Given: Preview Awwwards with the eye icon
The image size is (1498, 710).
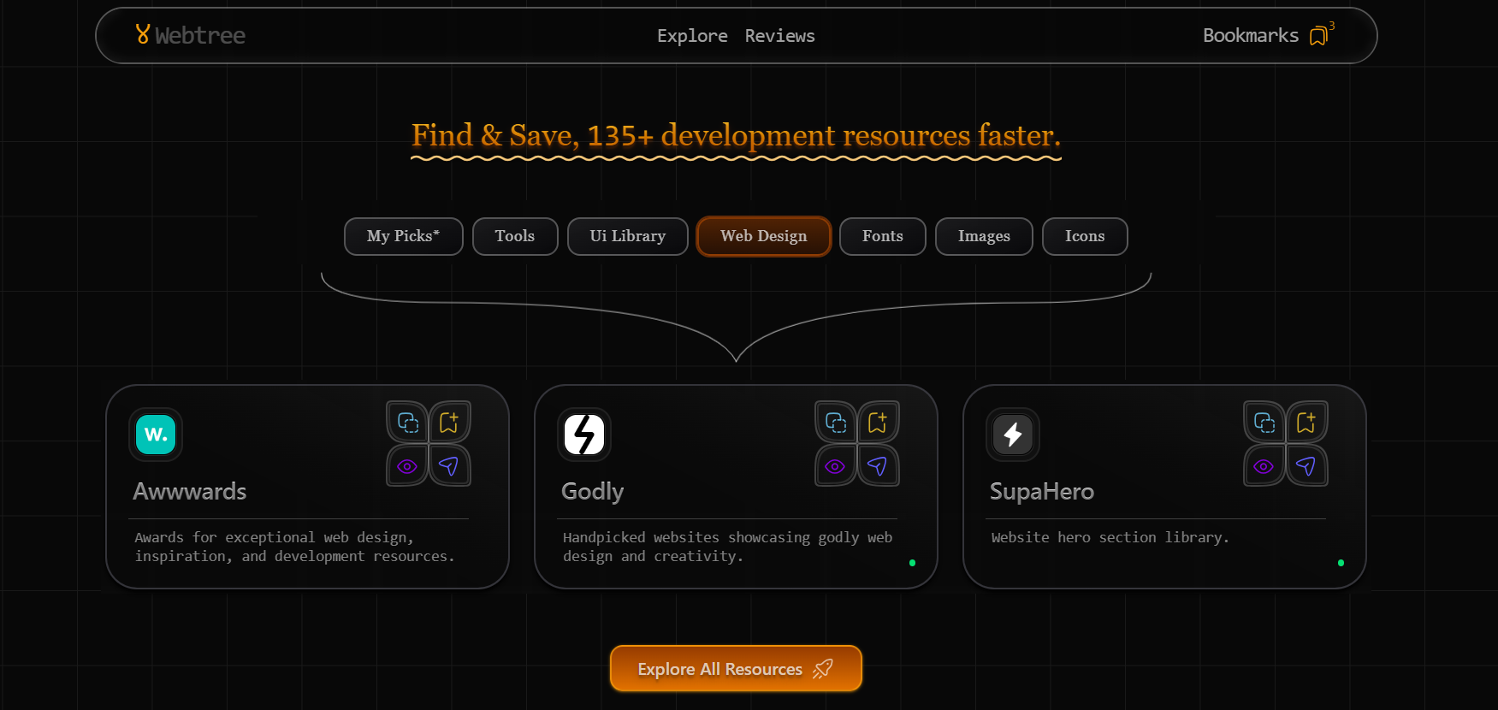Looking at the screenshot, I should [407, 466].
